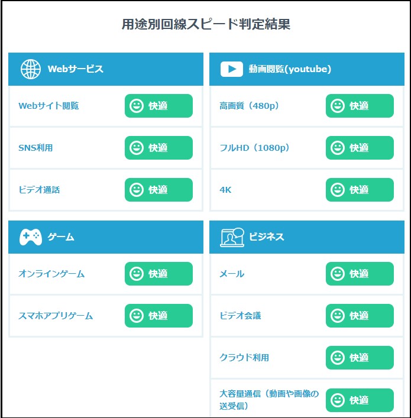This screenshot has height=418, width=411.
Task: Click the 快適 badge for ビデオ通話
Action: point(158,190)
